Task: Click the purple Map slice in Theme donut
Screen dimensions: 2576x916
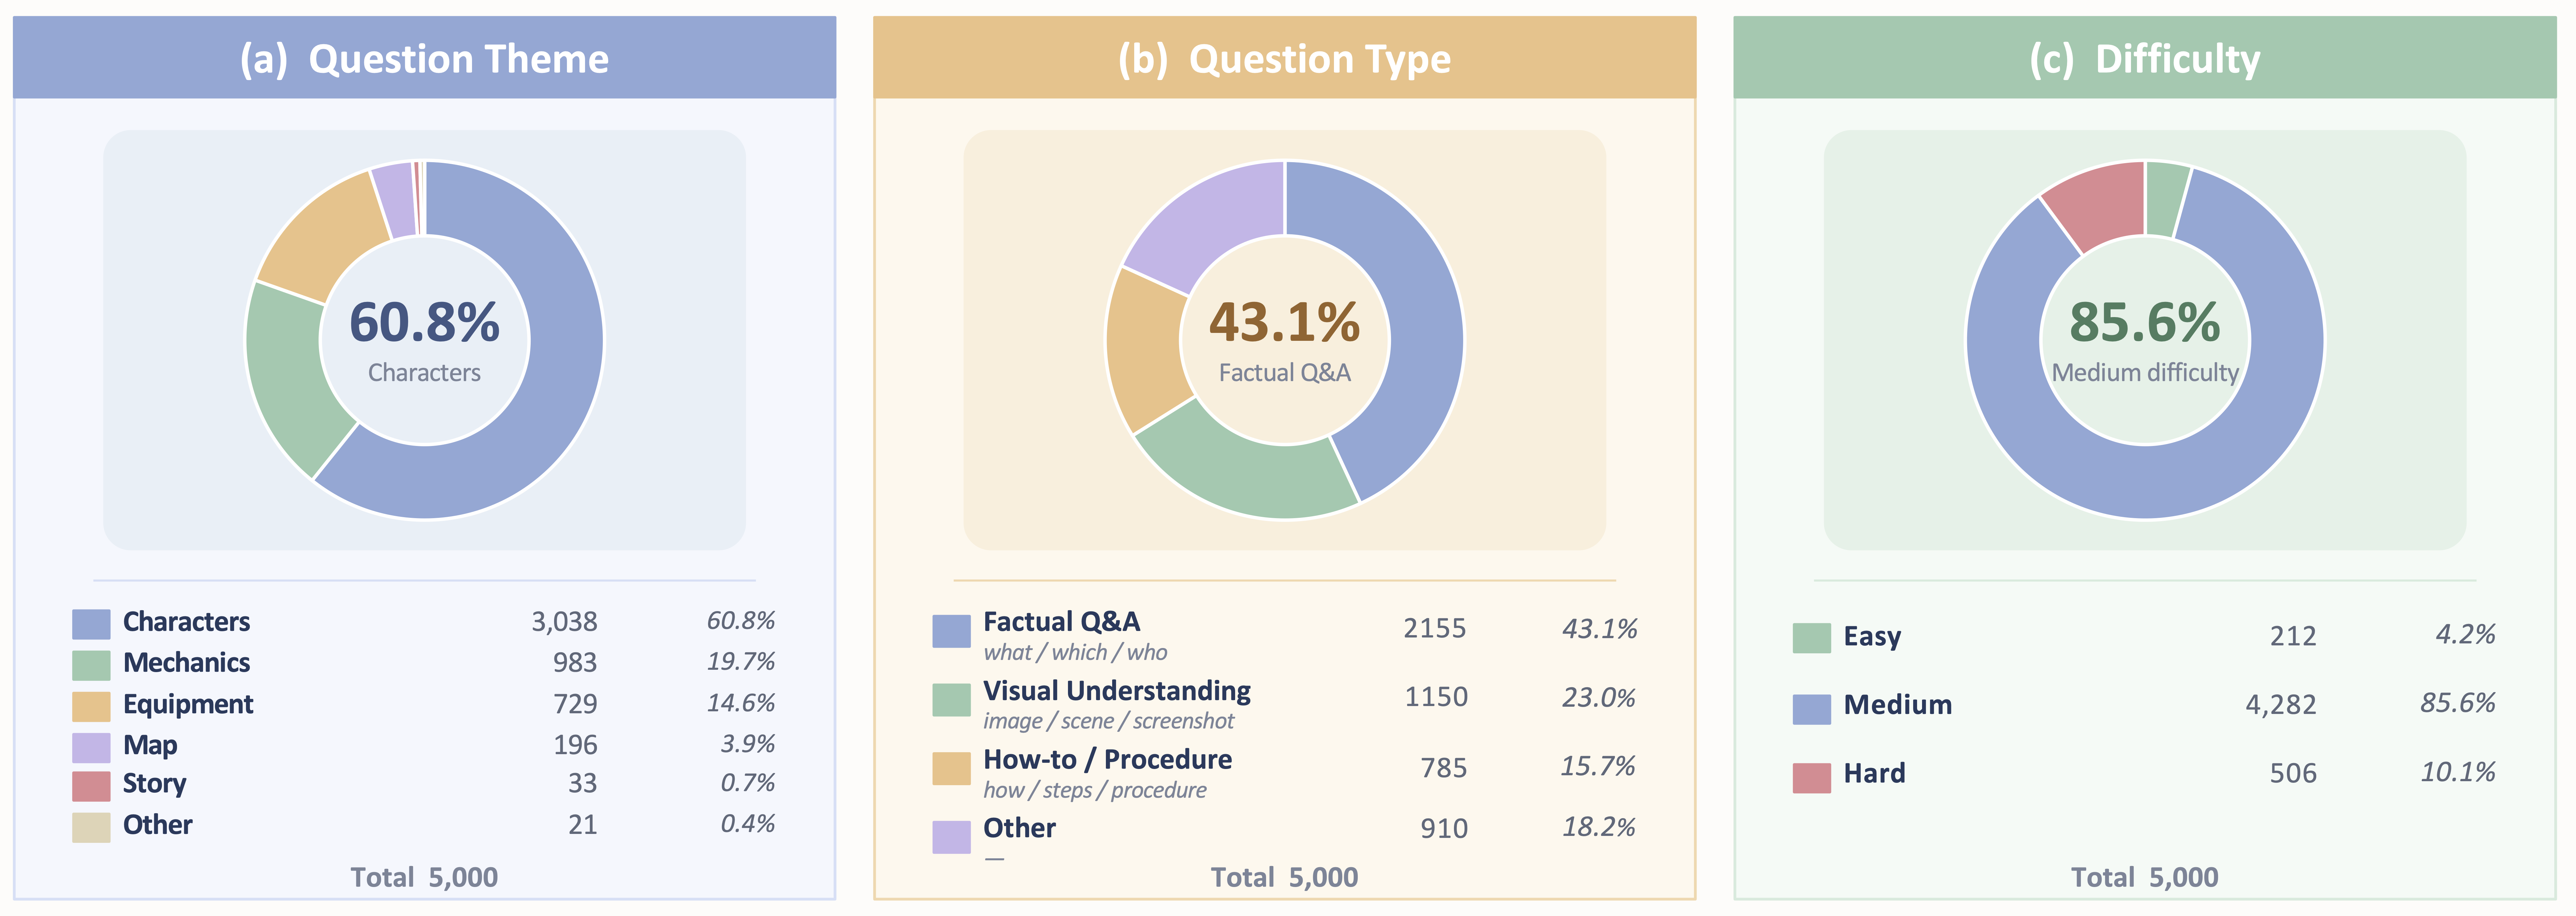Action: click(396, 202)
